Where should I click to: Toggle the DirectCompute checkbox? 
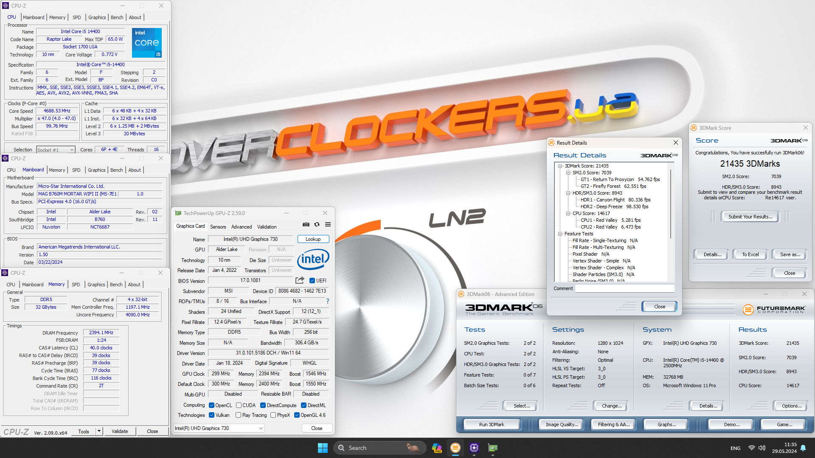point(263,405)
